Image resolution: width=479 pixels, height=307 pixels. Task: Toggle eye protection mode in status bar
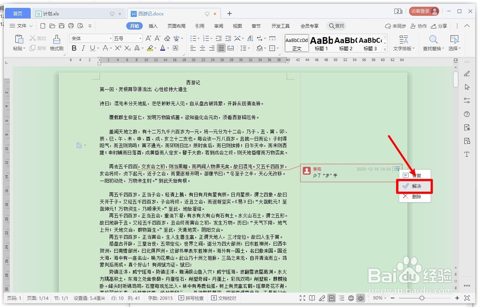click(360, 298)
